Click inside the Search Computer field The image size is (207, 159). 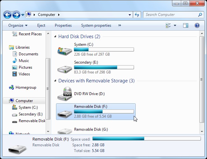(171, 15)
